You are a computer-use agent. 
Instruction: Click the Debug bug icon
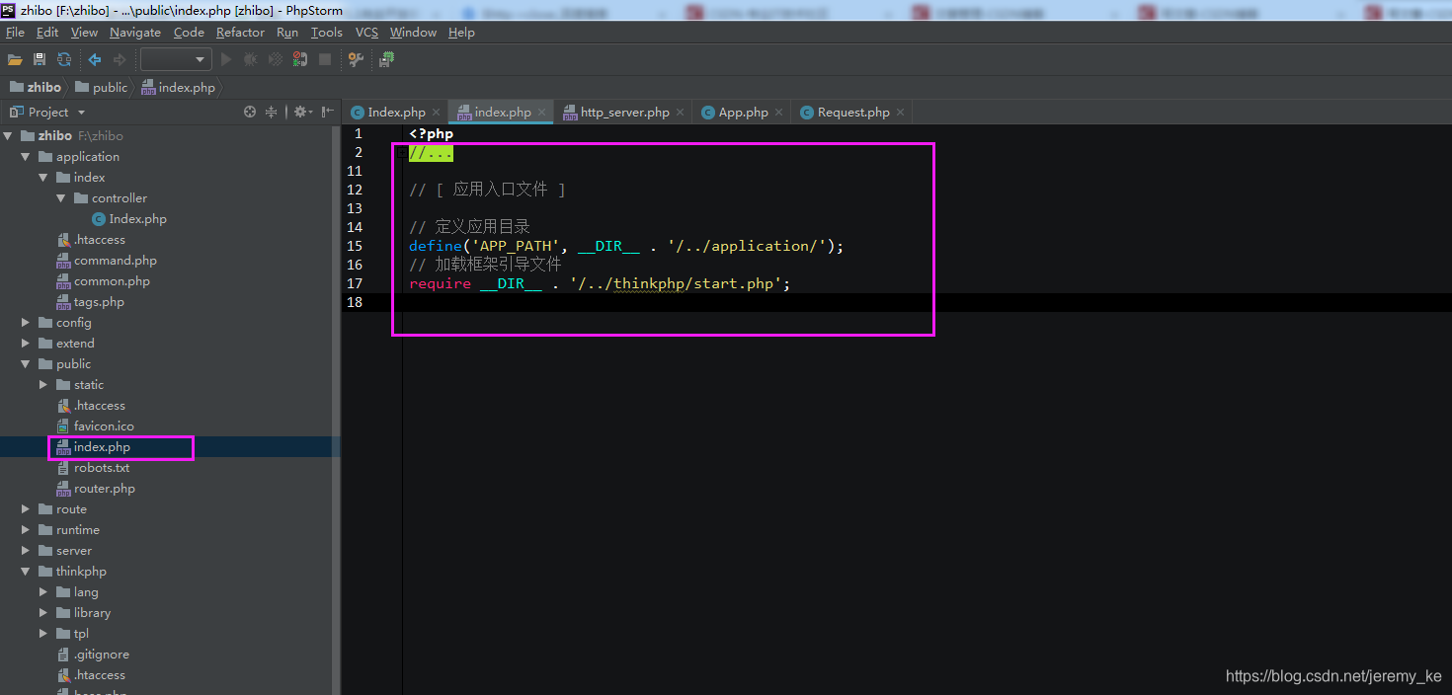click(251, 60)
